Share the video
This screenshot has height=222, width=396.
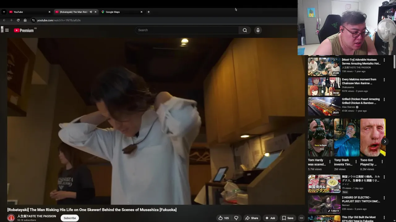point(252,218)
